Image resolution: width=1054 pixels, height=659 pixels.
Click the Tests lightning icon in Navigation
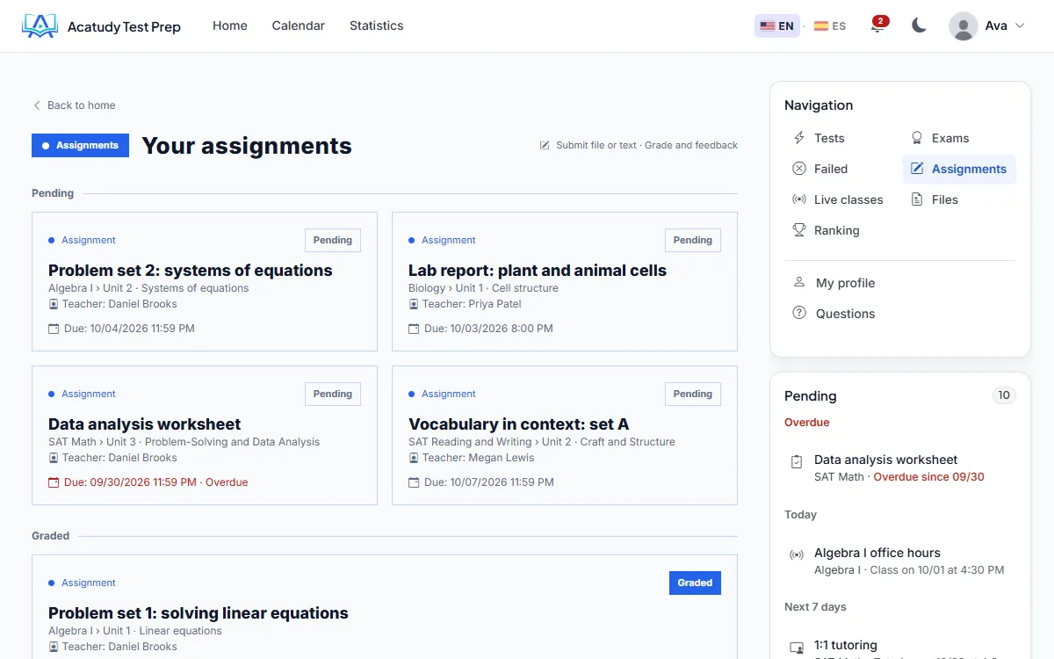(x=799, y=138)
